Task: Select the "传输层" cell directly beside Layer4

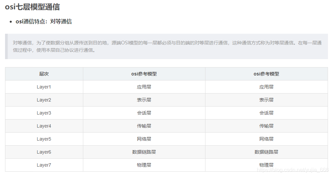Action: (144, 126)
